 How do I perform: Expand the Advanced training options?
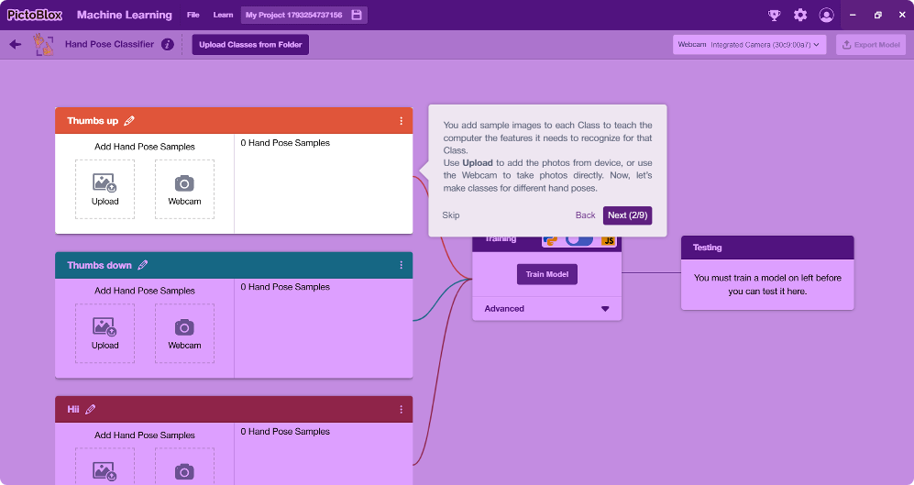tap(546, 309)
